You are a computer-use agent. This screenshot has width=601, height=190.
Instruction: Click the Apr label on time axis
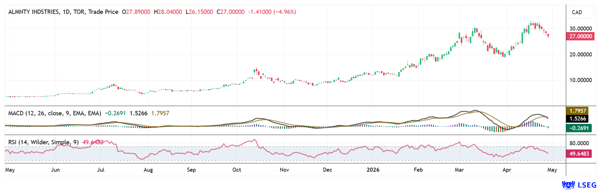click(x=506, y=170)
